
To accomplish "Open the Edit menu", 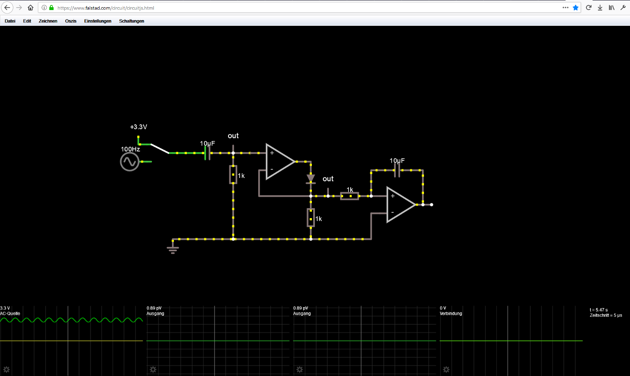I will click(27, 21).
